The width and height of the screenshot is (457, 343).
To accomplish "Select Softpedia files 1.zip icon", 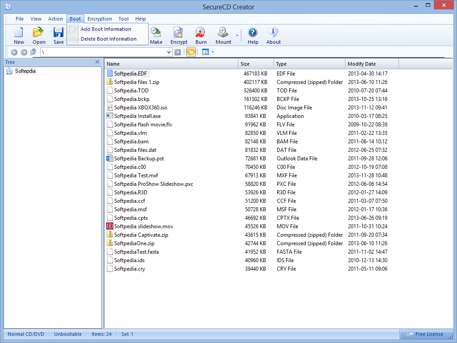I will [110, 82].
